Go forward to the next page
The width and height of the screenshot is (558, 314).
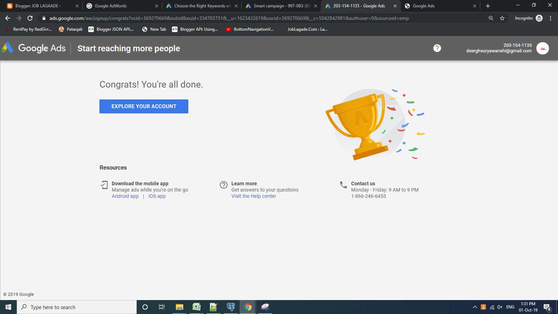click(x=19, y=18)
